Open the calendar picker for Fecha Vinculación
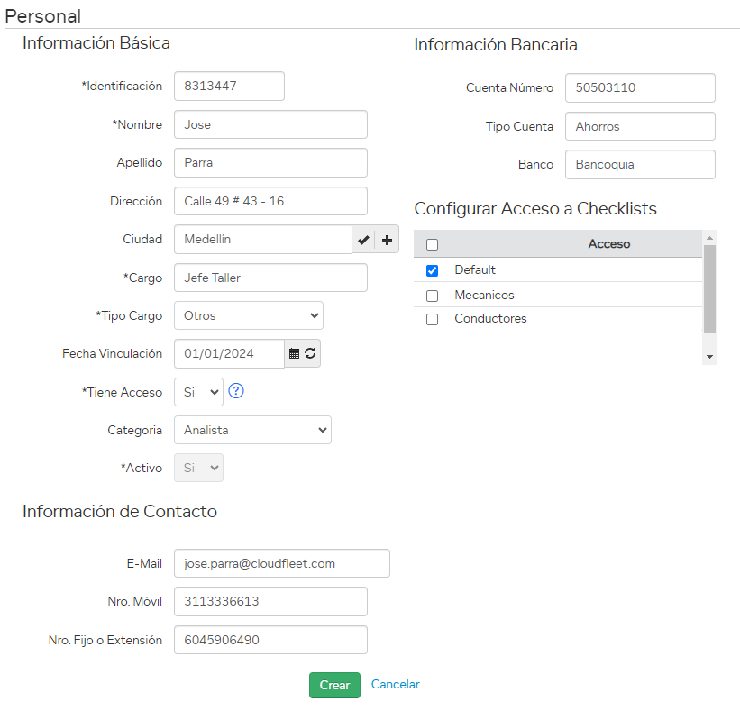The image size is (740, 711). [x=294, y=353]
